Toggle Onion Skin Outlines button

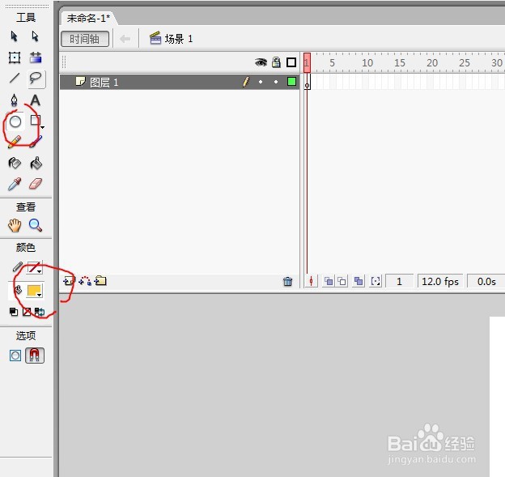[342, 281]
